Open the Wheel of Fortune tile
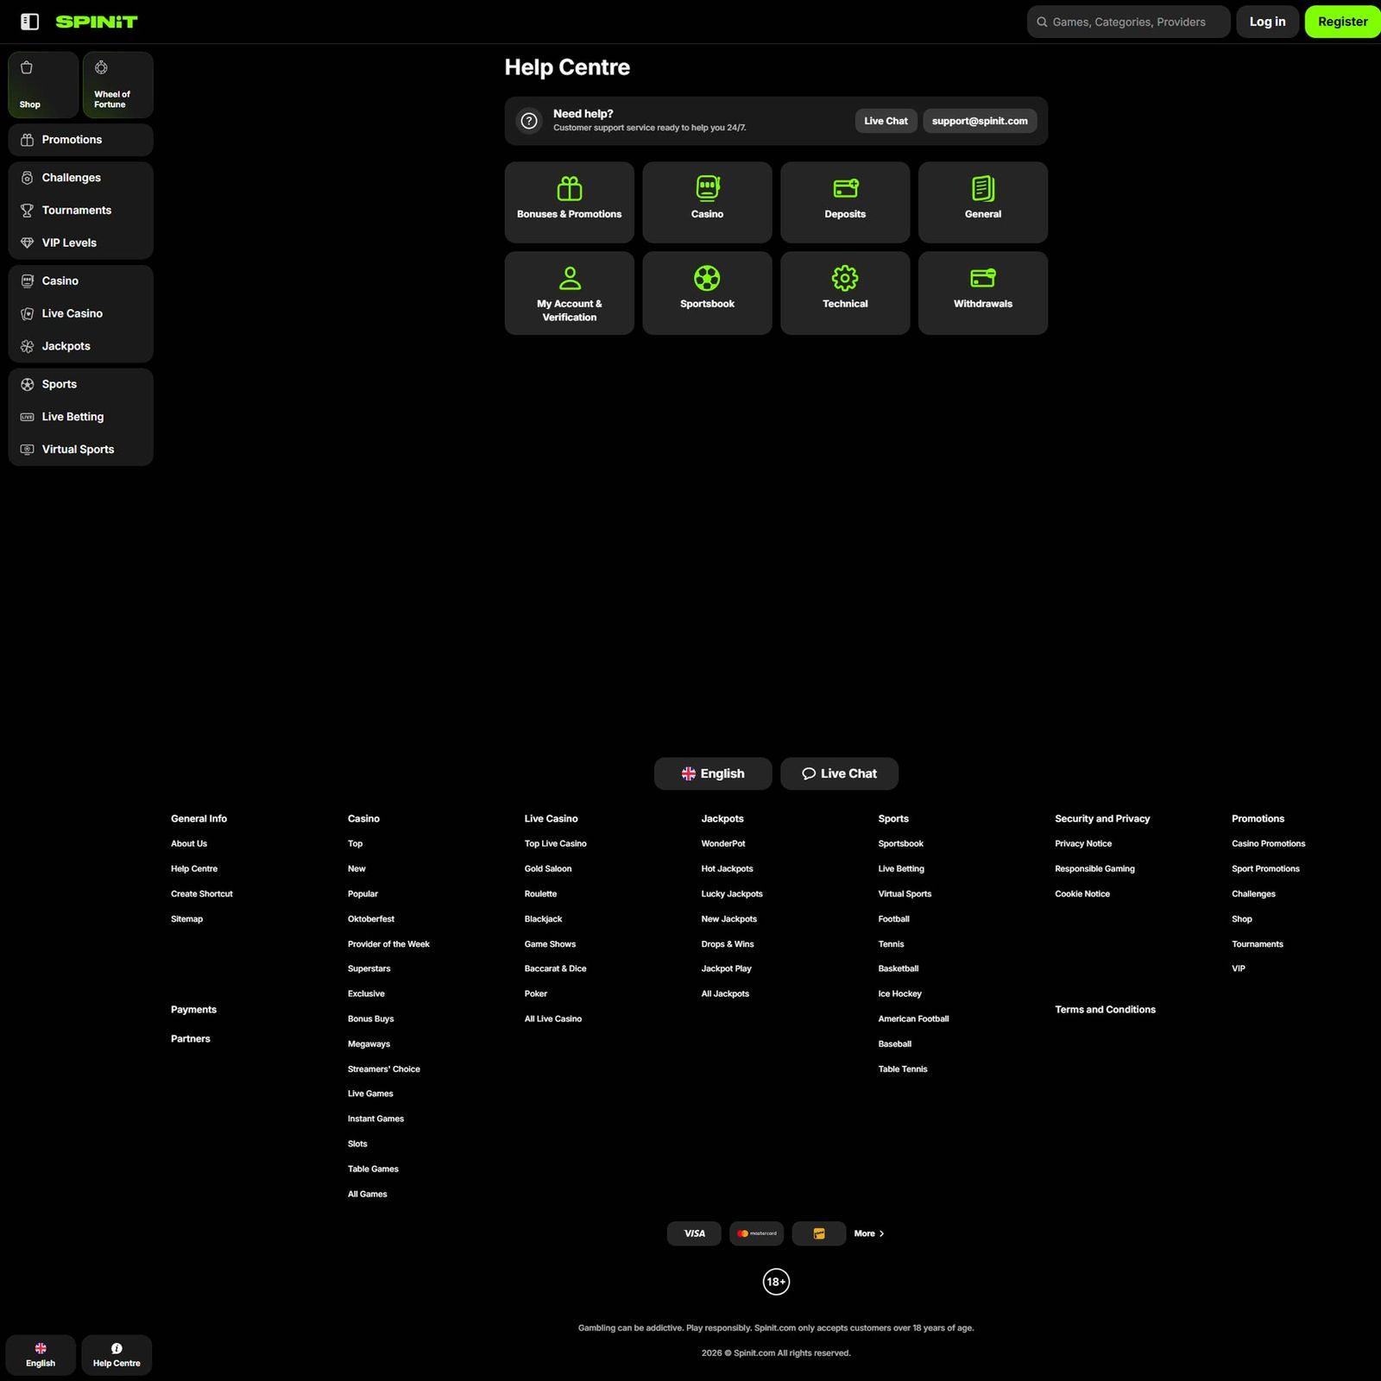Image resolution: width=1381 pixels, height=1381 pixels. click(118, 85)
